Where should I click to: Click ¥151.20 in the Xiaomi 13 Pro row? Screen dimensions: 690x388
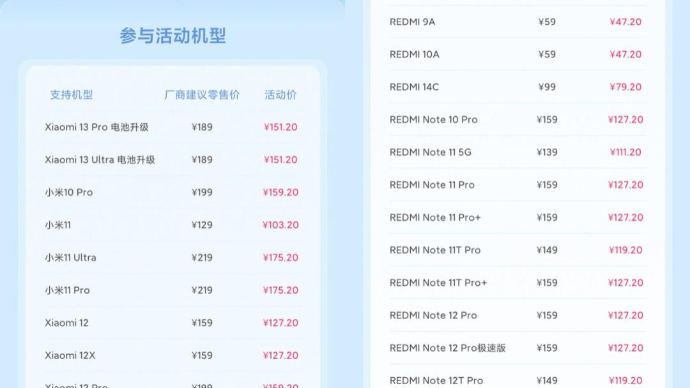[280, 127]
